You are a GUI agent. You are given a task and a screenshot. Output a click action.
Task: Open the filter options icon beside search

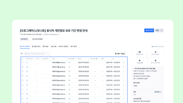click(x=22, y=54)
